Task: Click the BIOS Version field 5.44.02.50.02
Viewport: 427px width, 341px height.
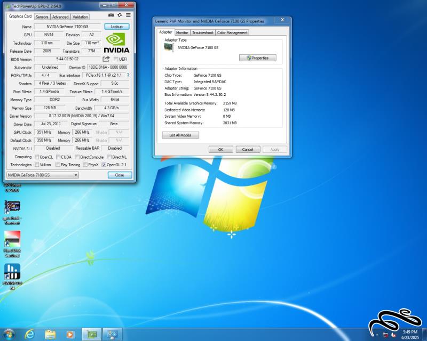Action: (67, 59)
